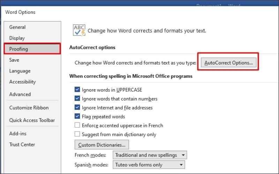The image size is (279, 174).
Task: Click the ABC proofing checkmark icon
Action: click(79, 30)
